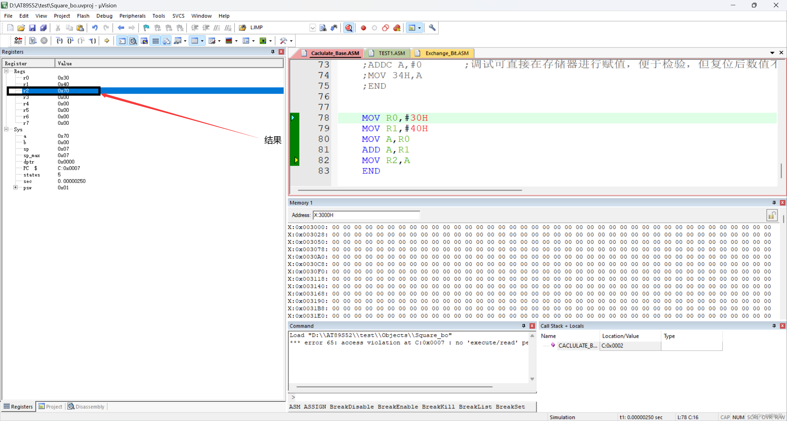Screen dimensions: 787x421
Task: Click the Step Over icon
Action: click(x=70, y=41)
